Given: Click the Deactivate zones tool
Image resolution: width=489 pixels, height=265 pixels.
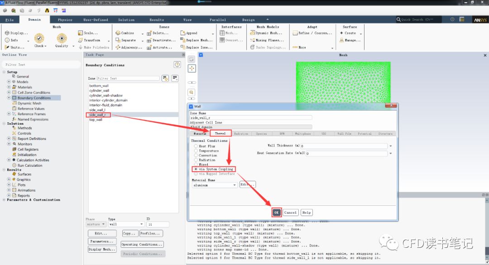Looking at the screenshot, I should [x=161, y=40].
